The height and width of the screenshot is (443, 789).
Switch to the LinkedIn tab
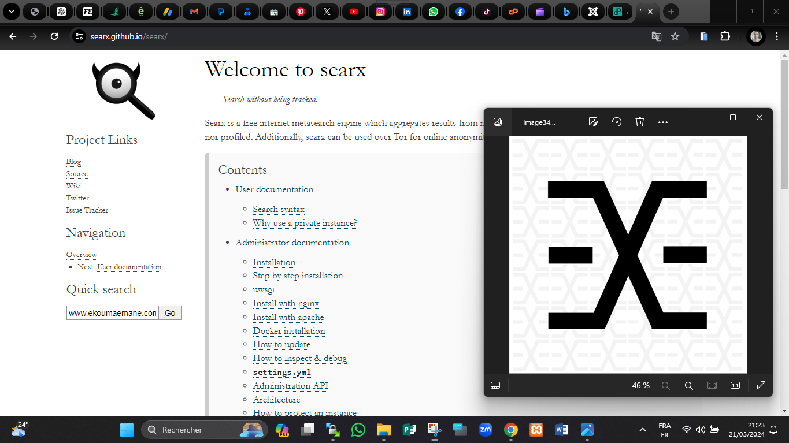pos(407,12)
